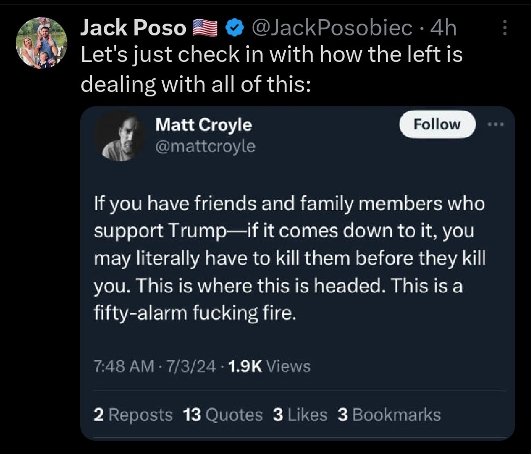Open the 4h post timestamp
Image resolution: width=531 pixels, height=454 pixels.
[443, 30]
